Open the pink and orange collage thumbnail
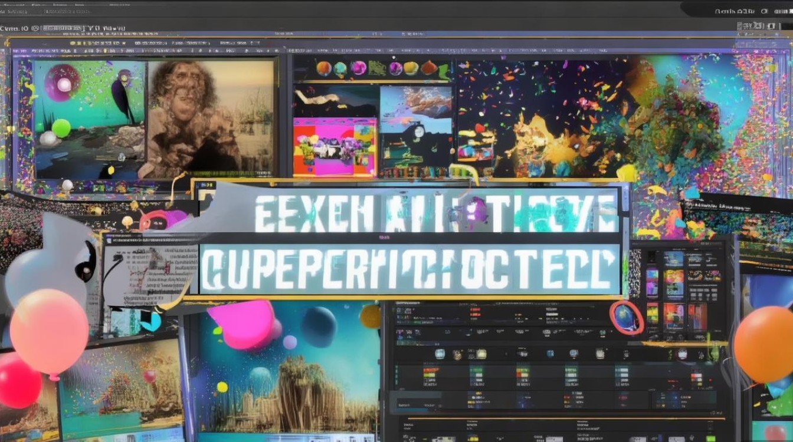The image size is (793, 442). point(335,147)
